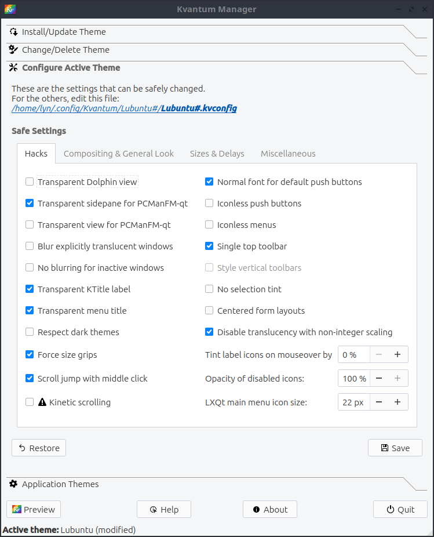This screenshot has height=537, width=434.
Task: Click the warning icon beside Kinetic scrolling
Action: (42, 402)
